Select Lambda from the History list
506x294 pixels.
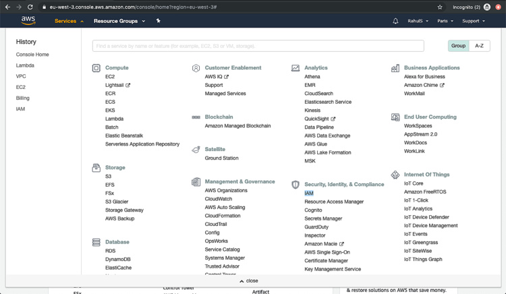pos(25,65)
